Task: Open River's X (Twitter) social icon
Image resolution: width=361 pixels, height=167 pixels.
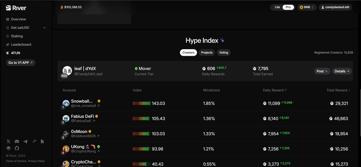Action: click(8, 141)
